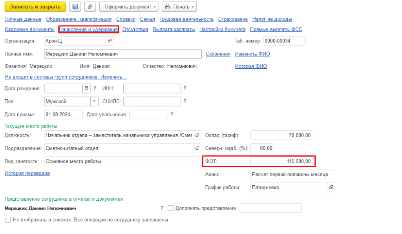Check Не отображать в списках option
This screenshot has height=234, width=402.
8,220
